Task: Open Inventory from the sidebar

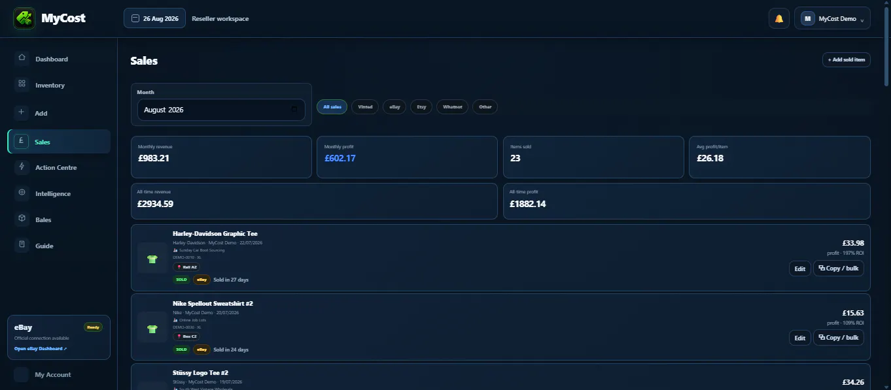Action: pyautogui.click(x=59, y=85)
